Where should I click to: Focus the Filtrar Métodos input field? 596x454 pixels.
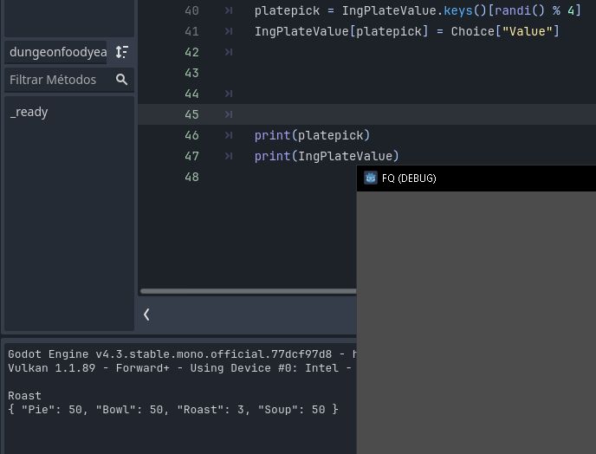(x=69, y=80)
